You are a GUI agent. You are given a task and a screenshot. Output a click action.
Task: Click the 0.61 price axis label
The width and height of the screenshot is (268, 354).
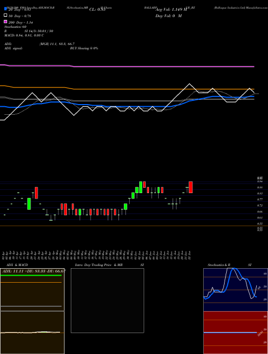click(259, 218)
